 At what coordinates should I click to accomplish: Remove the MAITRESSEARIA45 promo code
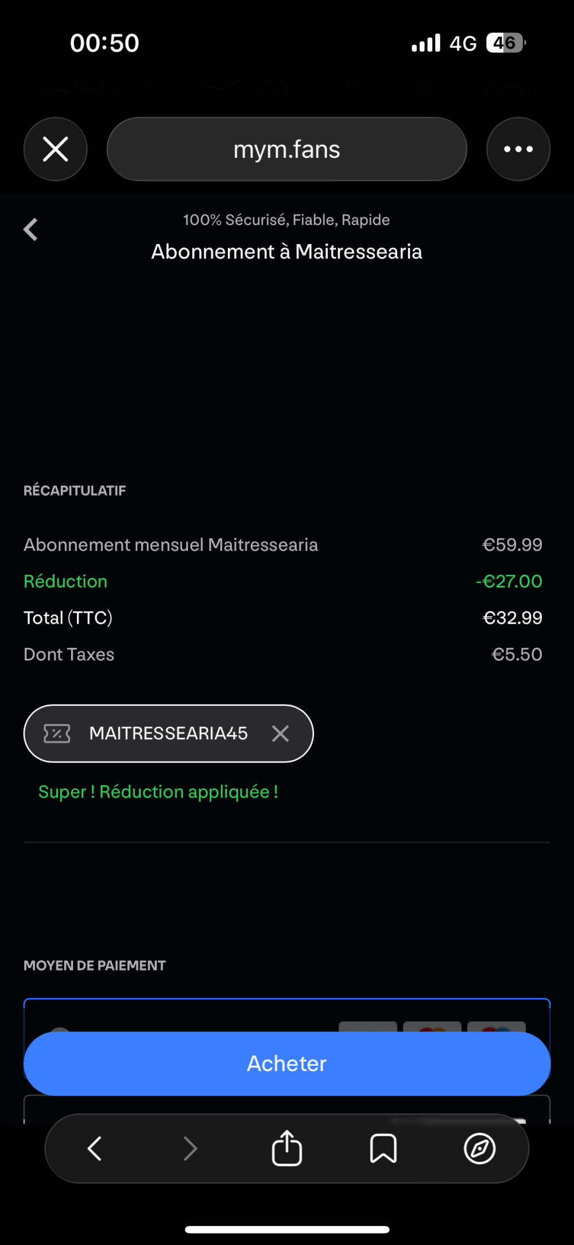click(x=280, y=733)
